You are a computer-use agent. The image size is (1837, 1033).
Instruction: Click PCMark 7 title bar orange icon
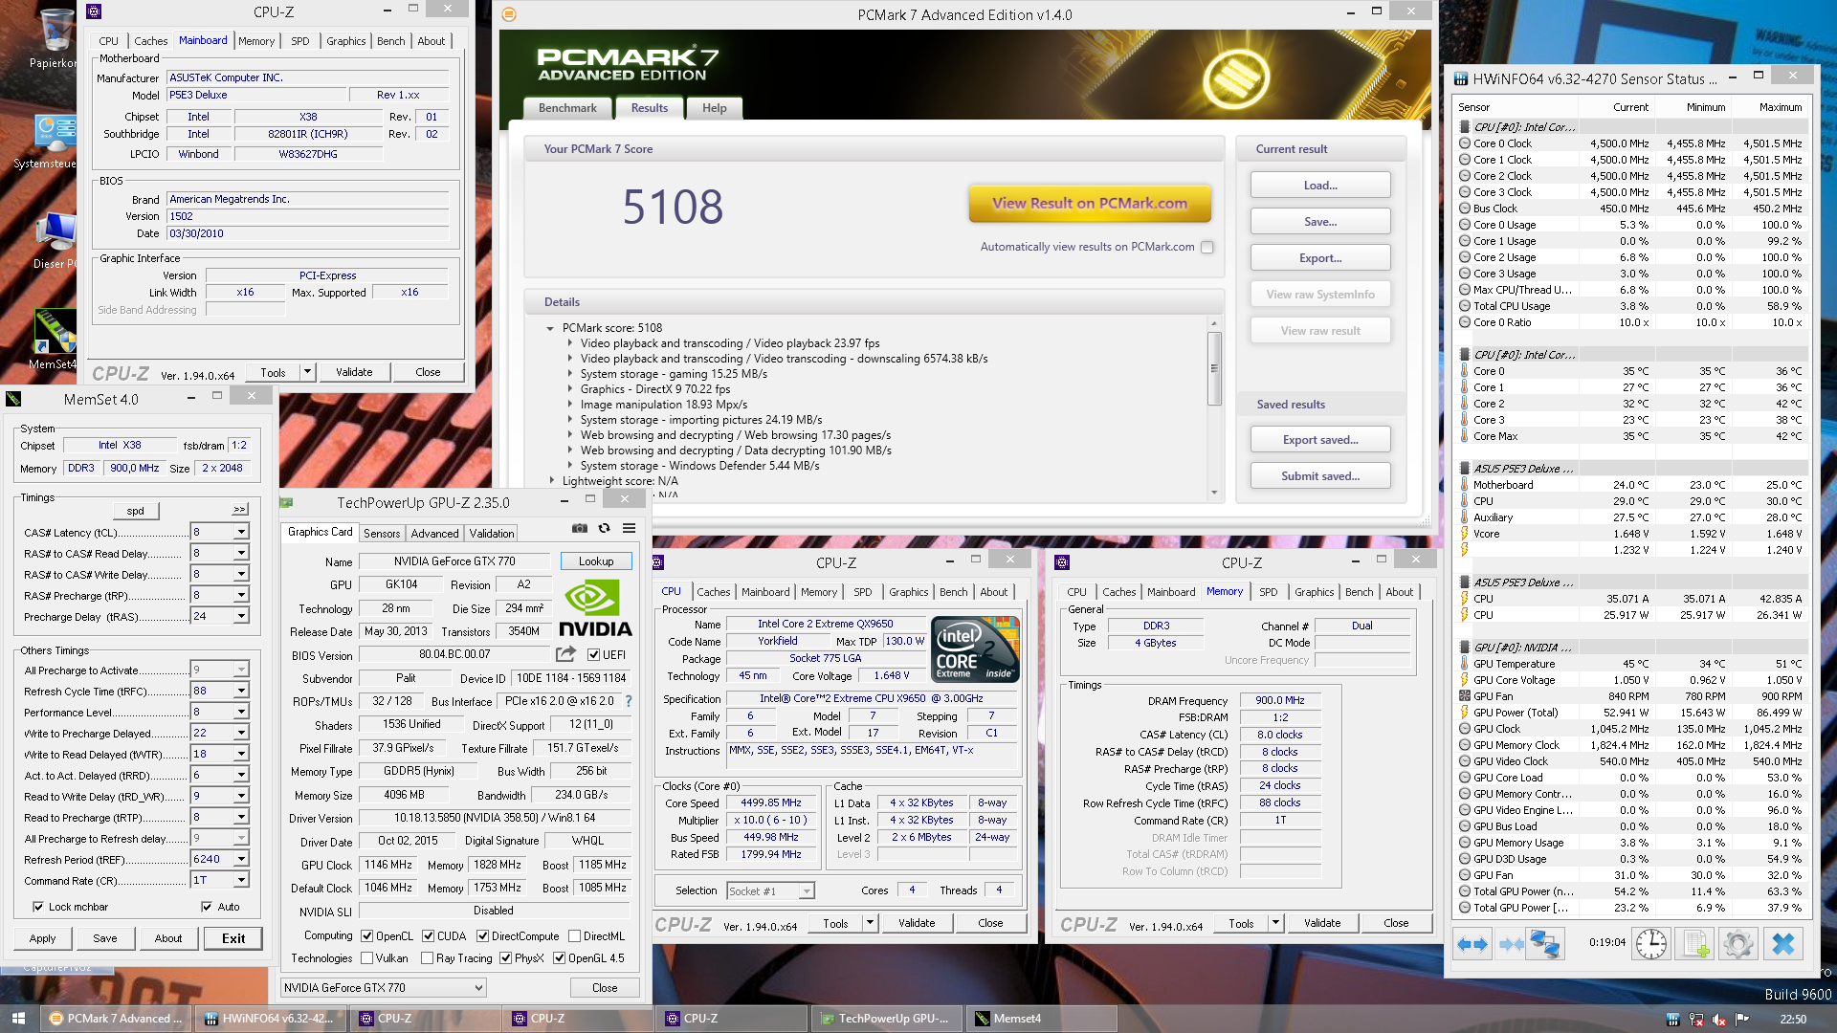click(509, 14)
